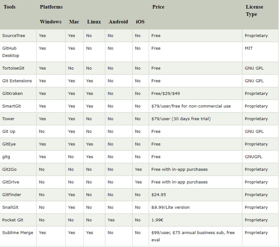This screenshot has height=247, width=280.
Task: Click the Platforms header
Action: tap(51, 7)
